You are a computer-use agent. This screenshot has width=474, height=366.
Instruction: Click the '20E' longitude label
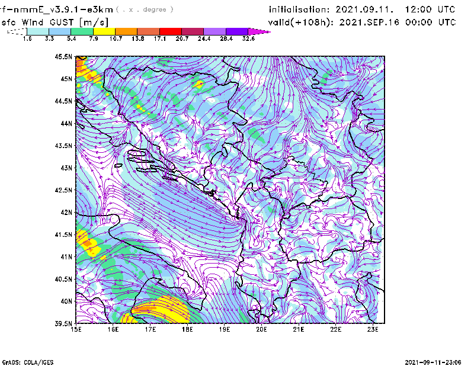[261, 329]
